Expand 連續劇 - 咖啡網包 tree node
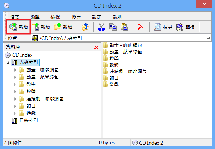The height and width of the screenshot is (149, 215). pyautogui.click(x=15, y=99)
